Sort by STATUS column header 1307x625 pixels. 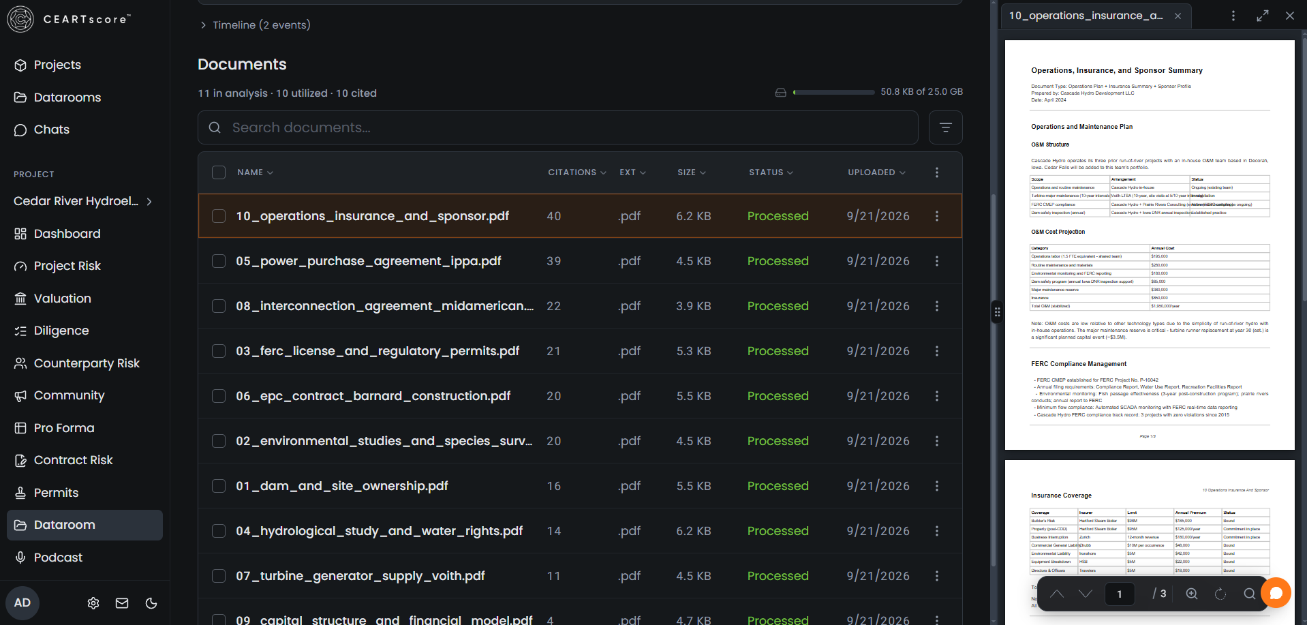click(771, 172)
